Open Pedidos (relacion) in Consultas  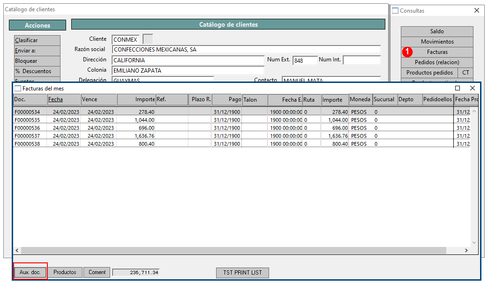(x=437, y=62)
